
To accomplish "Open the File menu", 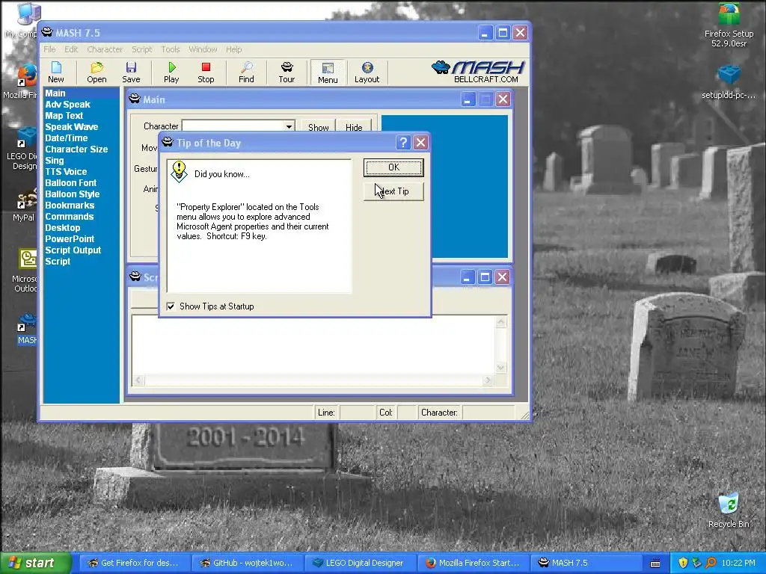I will [49, 49].
